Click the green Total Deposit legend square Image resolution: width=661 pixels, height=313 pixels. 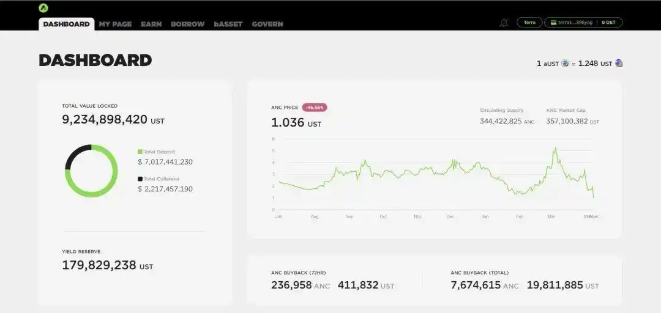[140, 152]
